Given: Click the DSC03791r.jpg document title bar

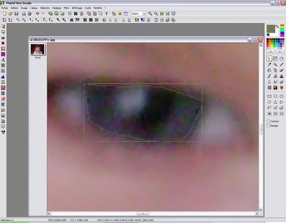Looking at the screenshot, I should click(146, 39).
